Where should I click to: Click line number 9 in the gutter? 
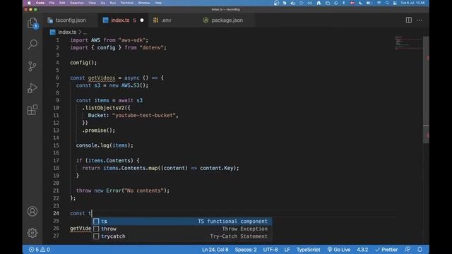tap(57, 100)
